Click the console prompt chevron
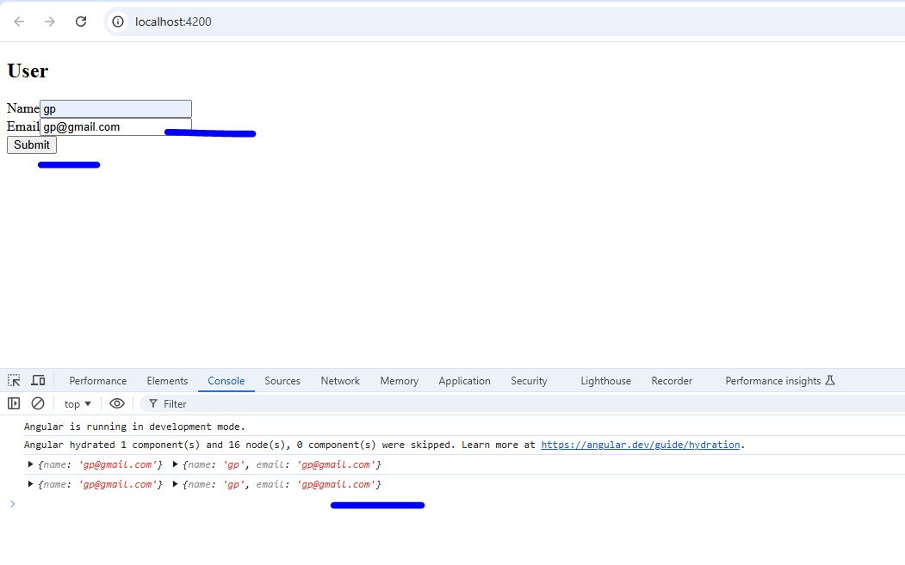Image resolution: width=905 pixels, height=565 pixels. (13, 504)
